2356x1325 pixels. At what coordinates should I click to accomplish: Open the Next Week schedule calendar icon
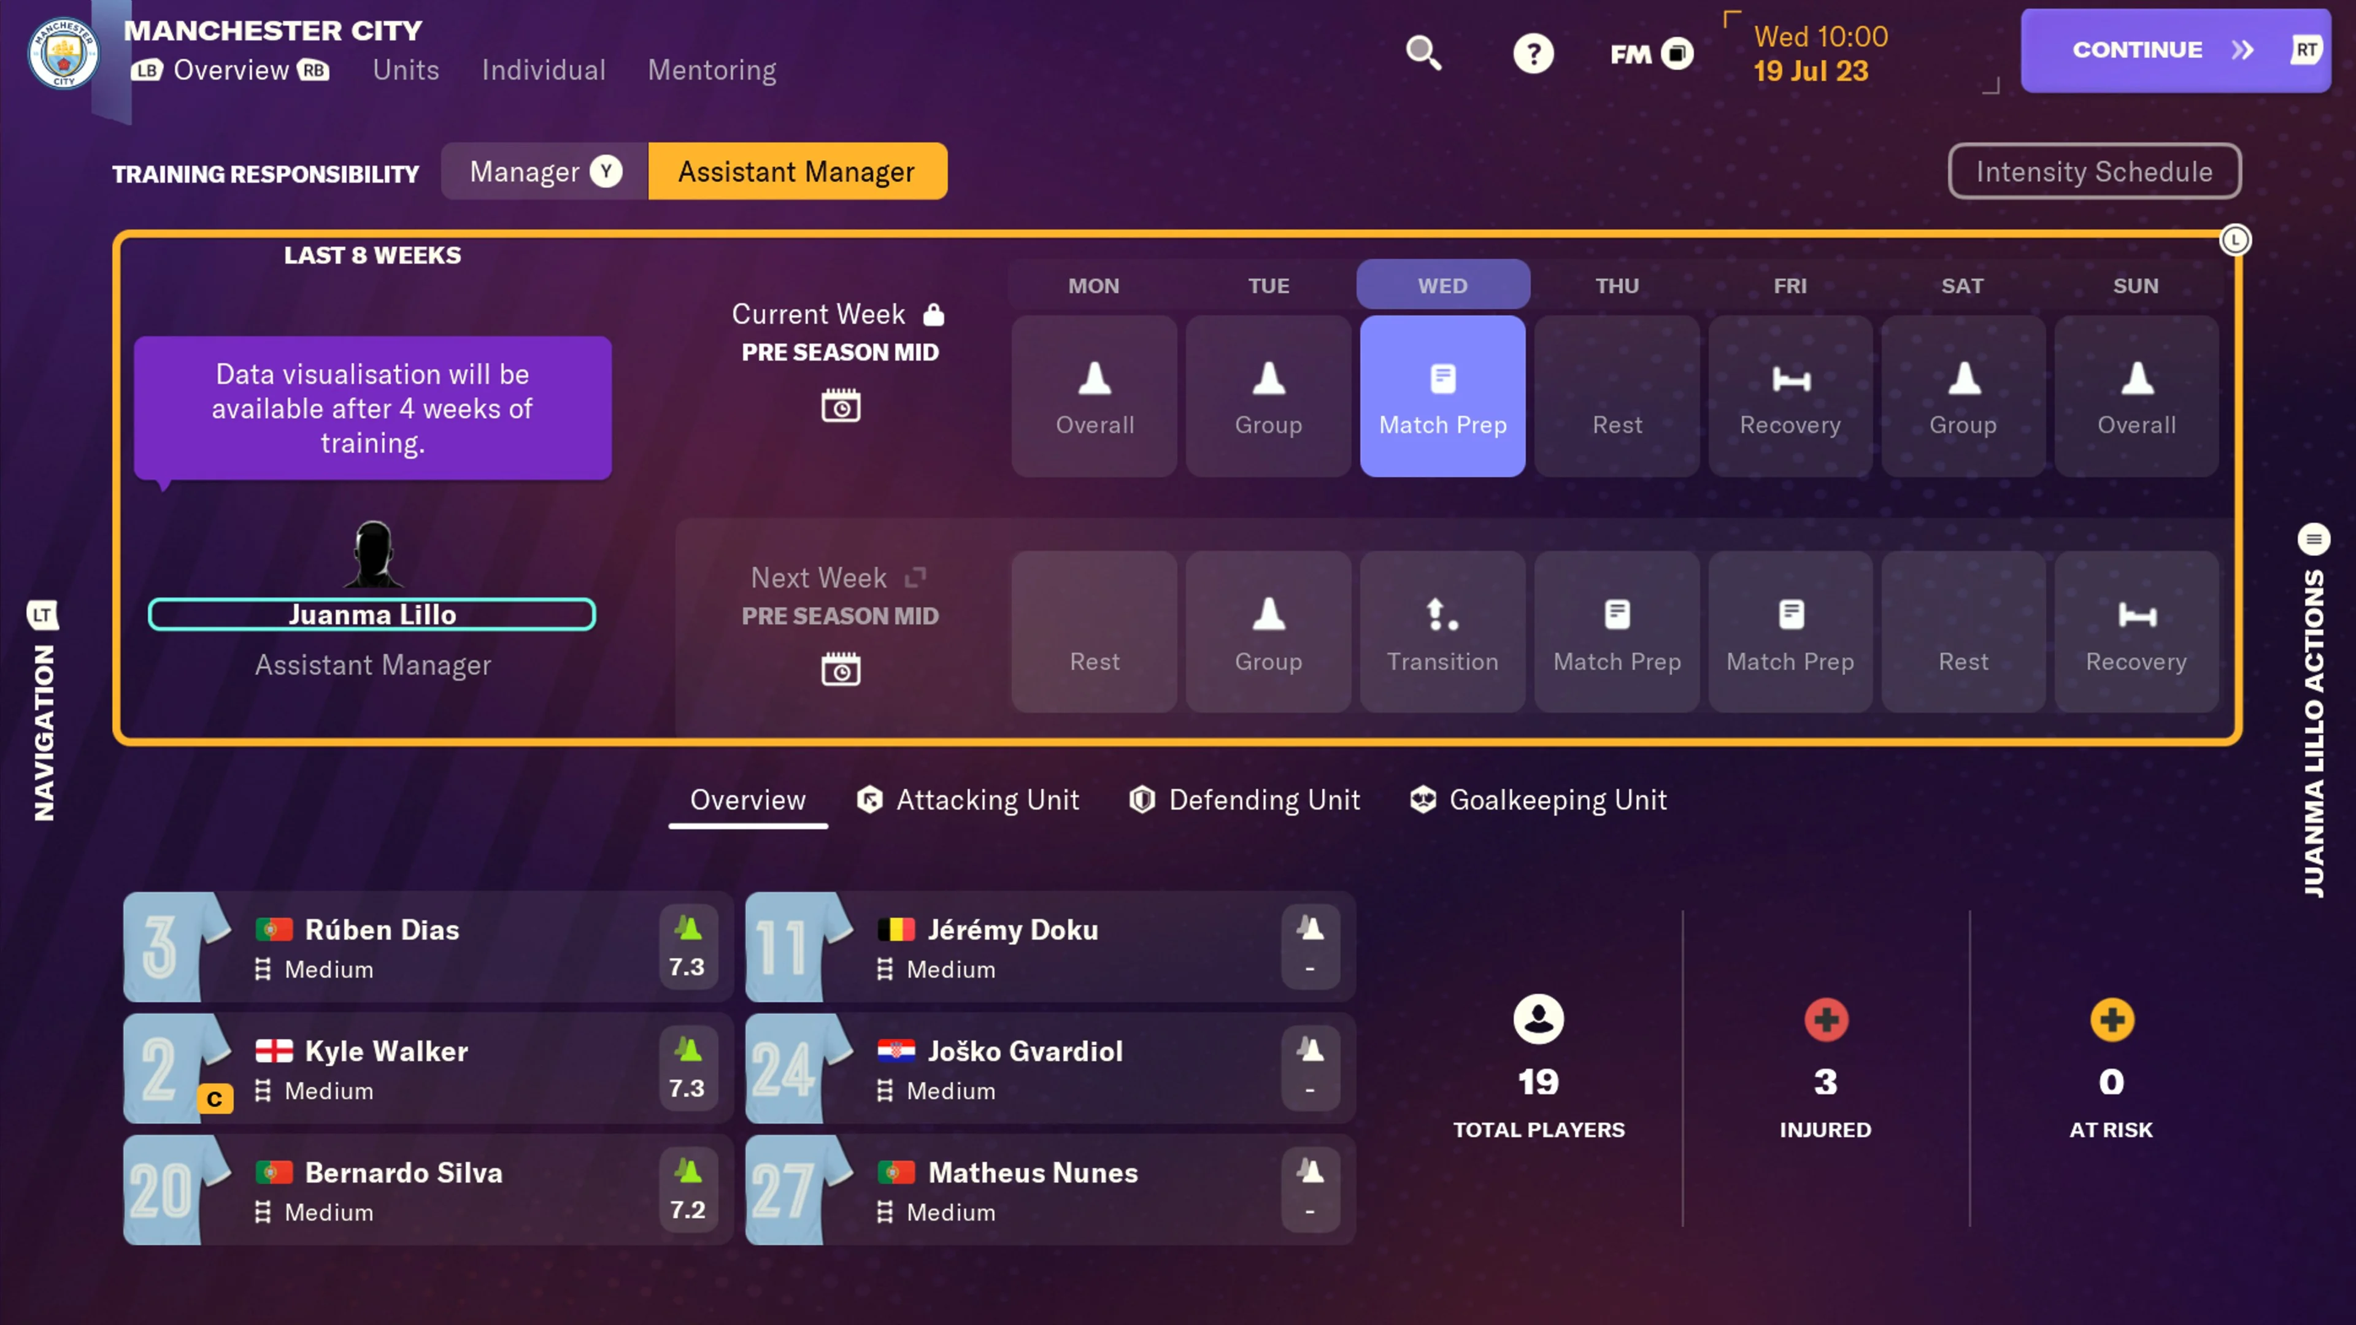point(841,669)
